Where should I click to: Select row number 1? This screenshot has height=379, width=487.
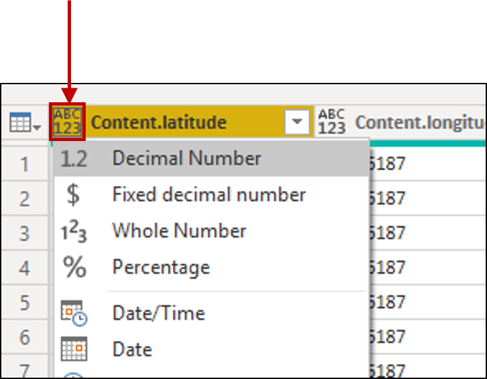click(x=25, y=164)
